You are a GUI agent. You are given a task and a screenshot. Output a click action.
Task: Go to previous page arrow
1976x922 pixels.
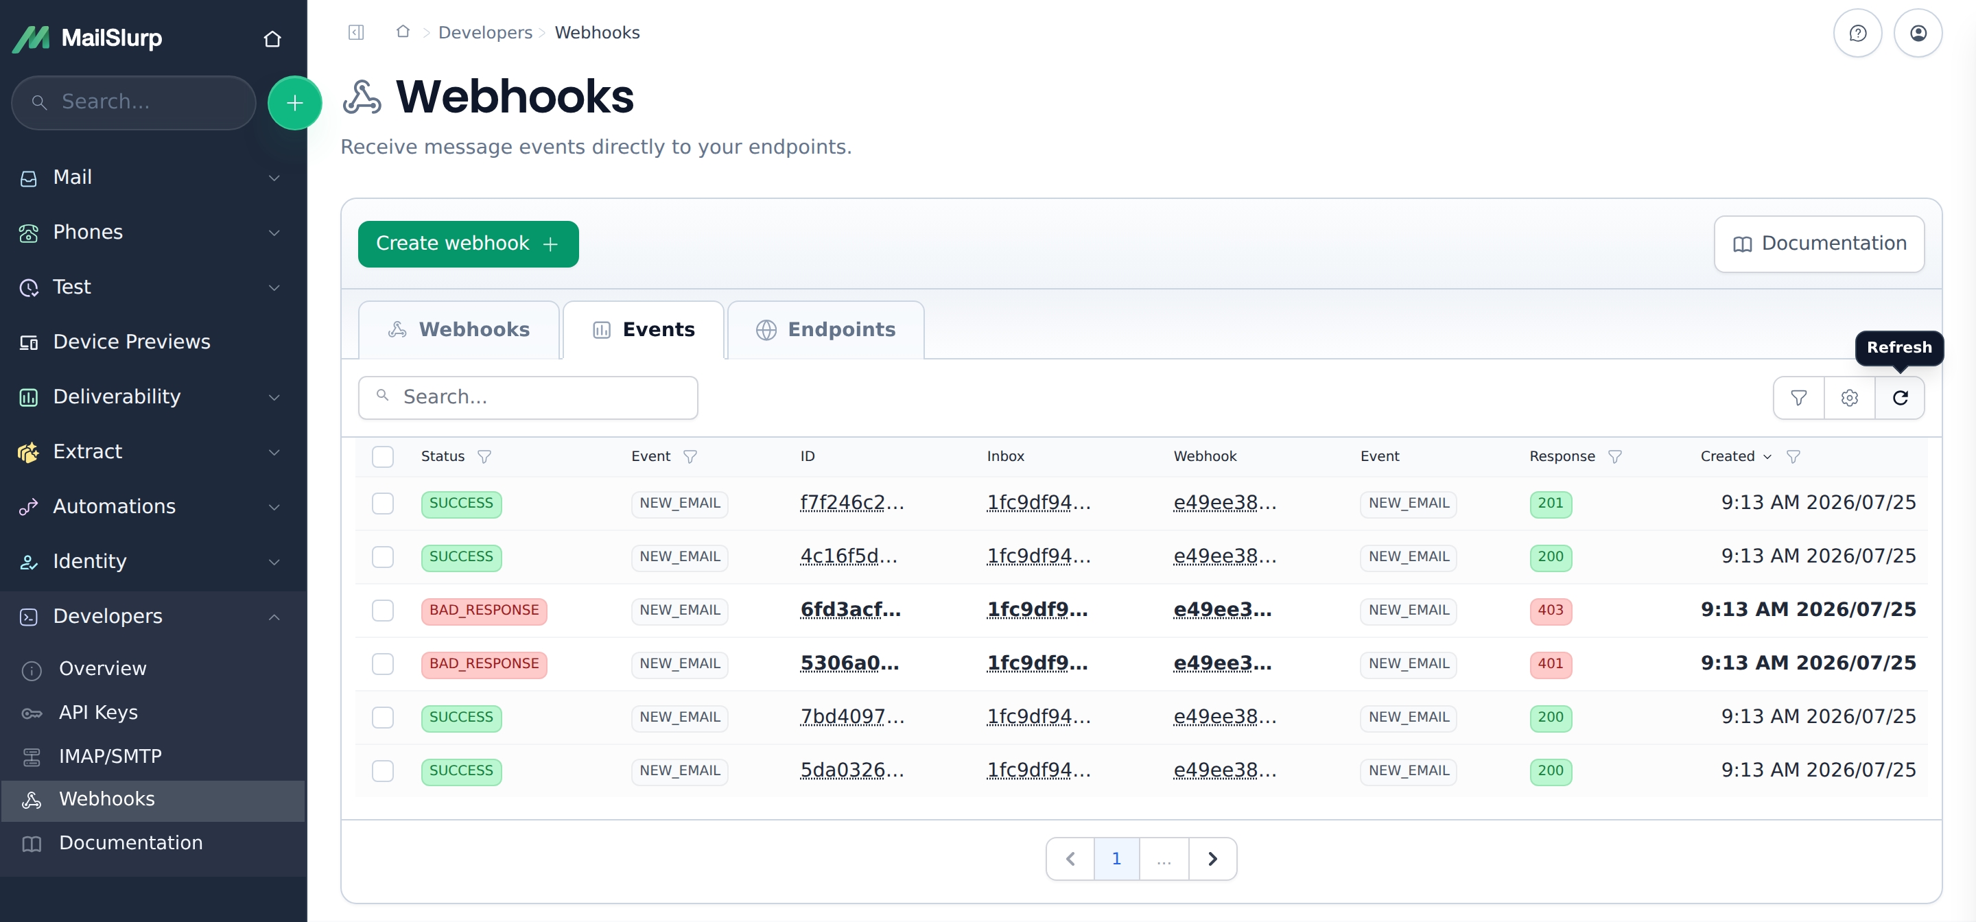point(1070,858)
